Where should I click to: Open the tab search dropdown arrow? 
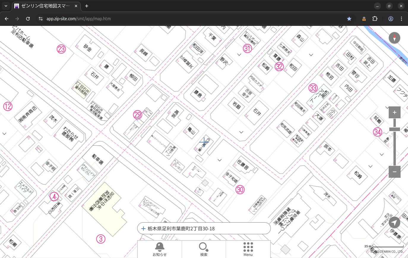tap(6, 6)
